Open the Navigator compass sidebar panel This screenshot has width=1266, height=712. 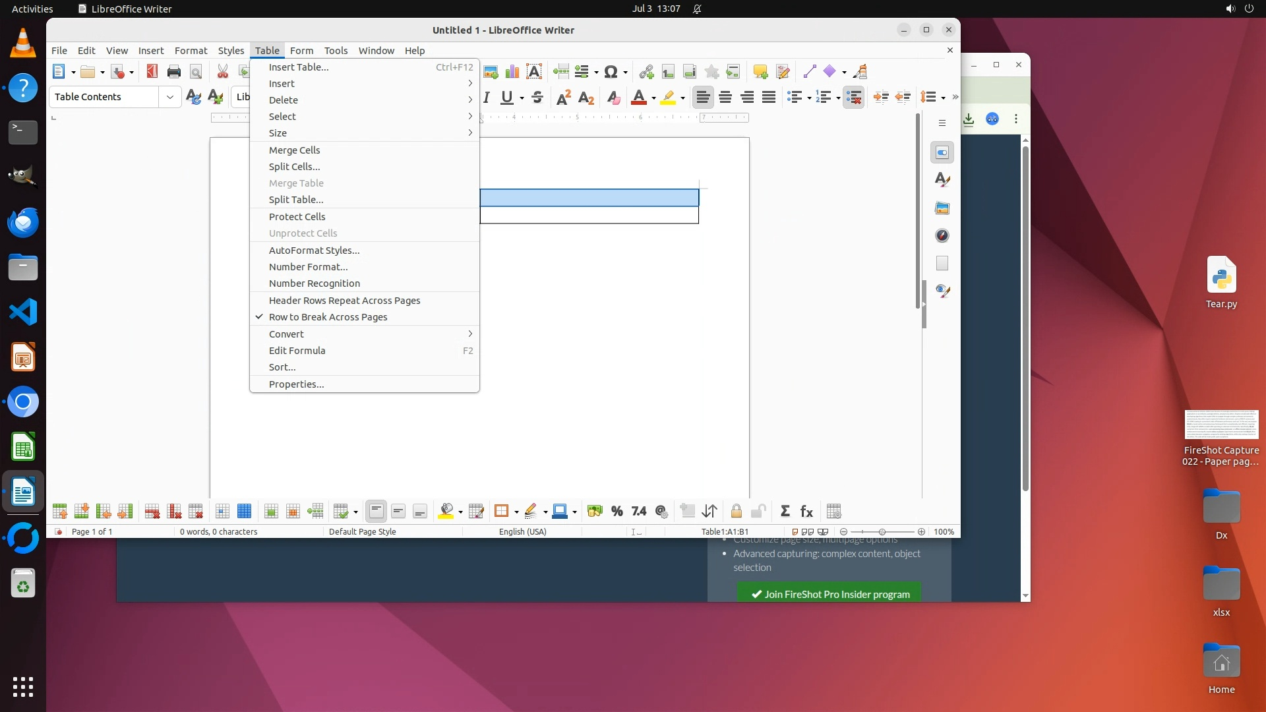942,236
